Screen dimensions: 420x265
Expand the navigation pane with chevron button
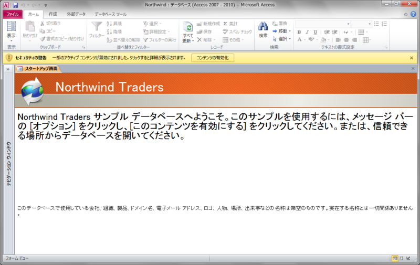click(x=8, y=69)
